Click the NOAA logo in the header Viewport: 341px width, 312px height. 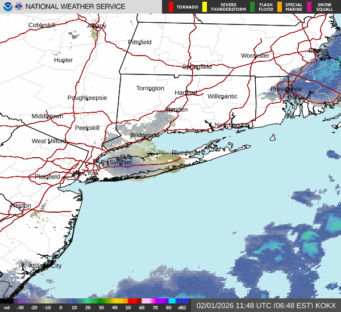pos(6,7)
